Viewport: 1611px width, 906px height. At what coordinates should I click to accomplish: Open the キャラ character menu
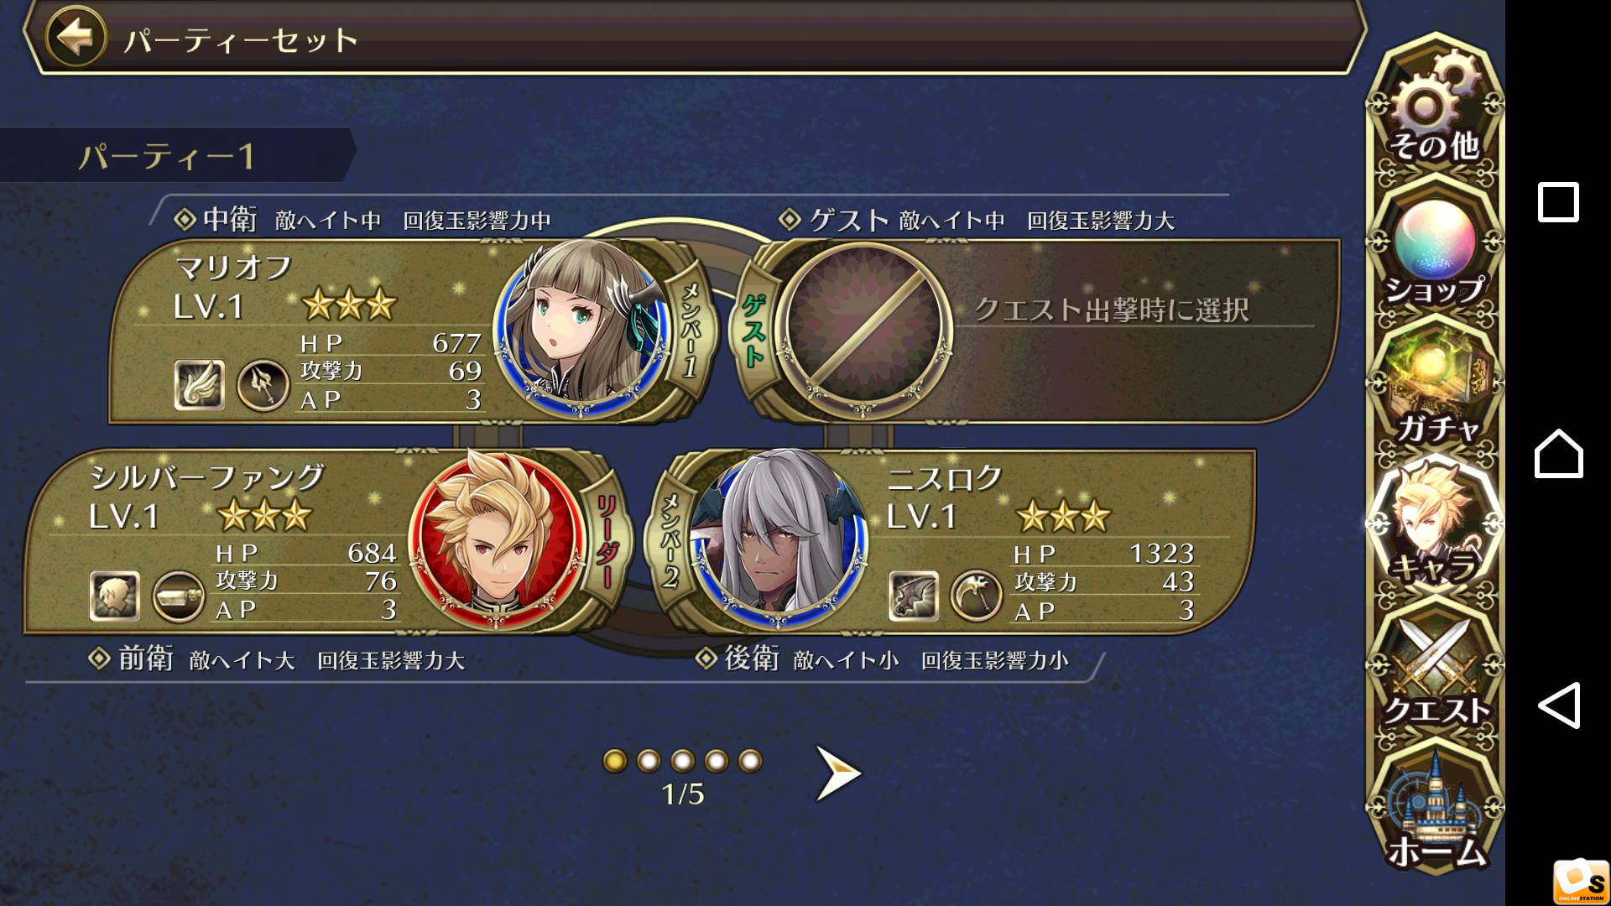(x=1435, y=524)
